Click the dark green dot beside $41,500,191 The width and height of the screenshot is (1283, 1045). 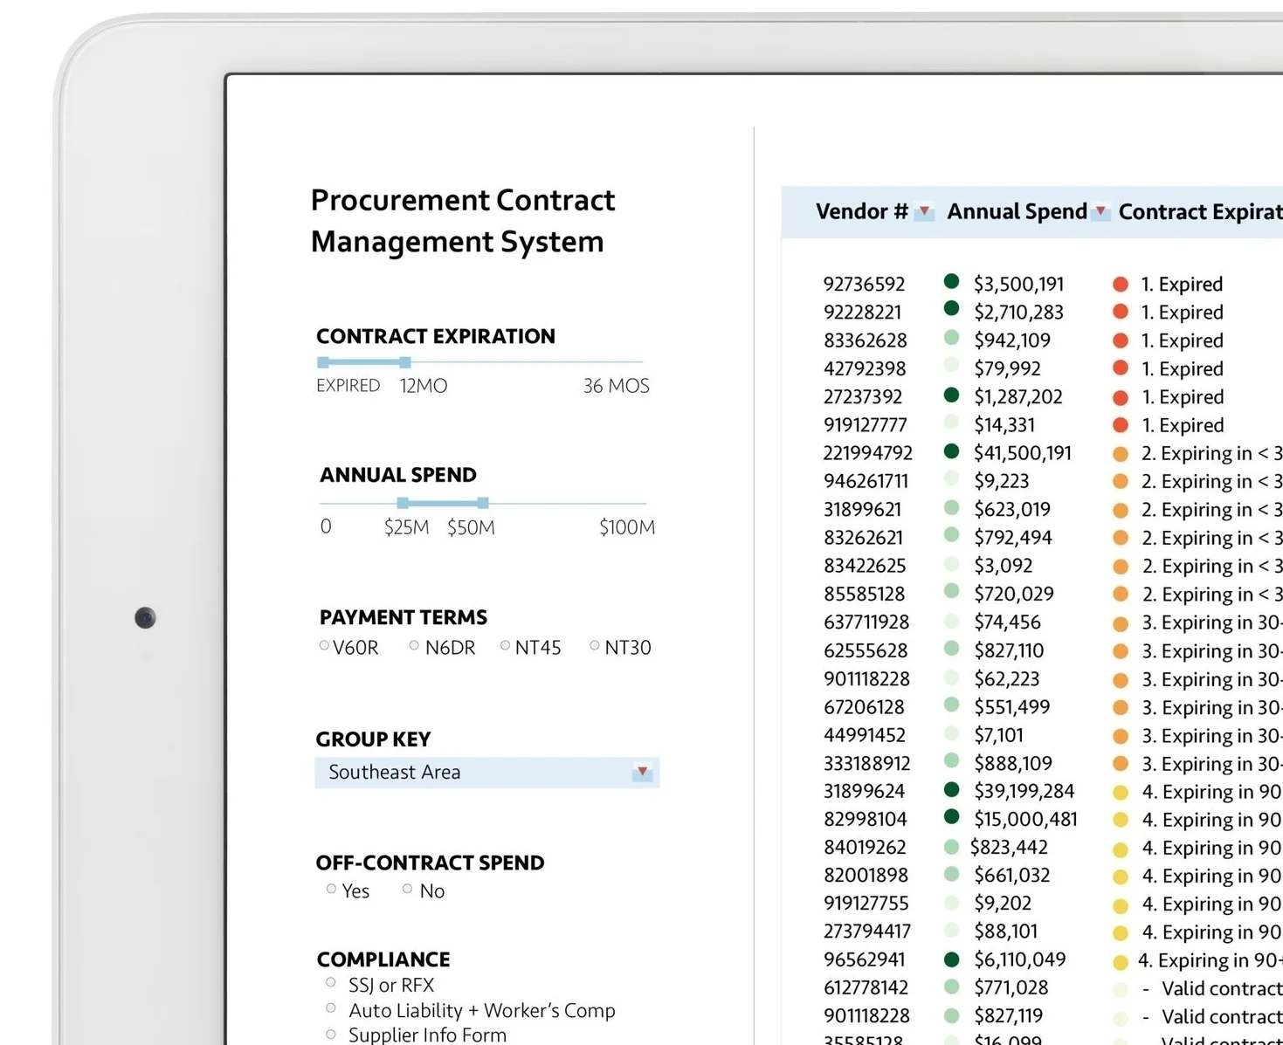point(952,450)
